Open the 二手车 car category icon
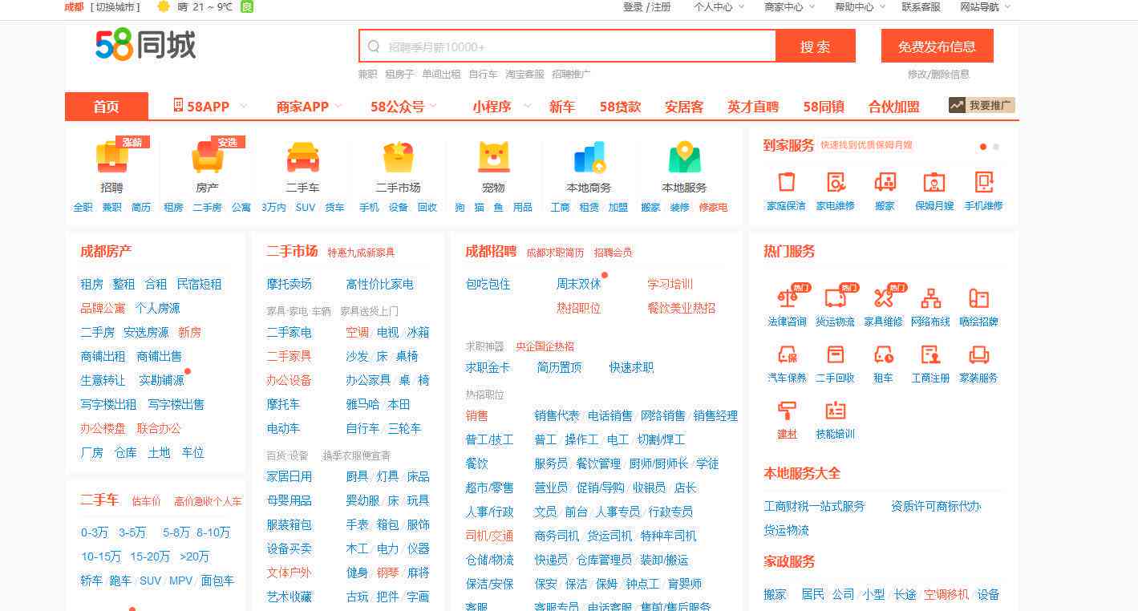The width and height of the screenshot is (1138, 611). pyautogui.click(x=303, y=156)
